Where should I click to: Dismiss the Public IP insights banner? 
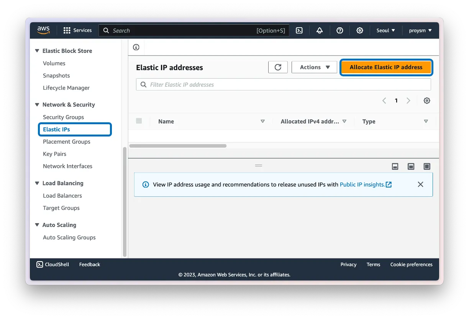[420, 184]
